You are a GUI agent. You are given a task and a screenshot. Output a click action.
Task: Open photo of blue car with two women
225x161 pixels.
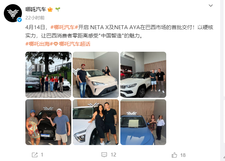(x=143, y=122)
